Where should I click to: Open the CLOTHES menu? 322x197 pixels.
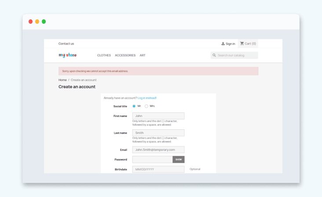pyautogui.click(x=104, y=55)
